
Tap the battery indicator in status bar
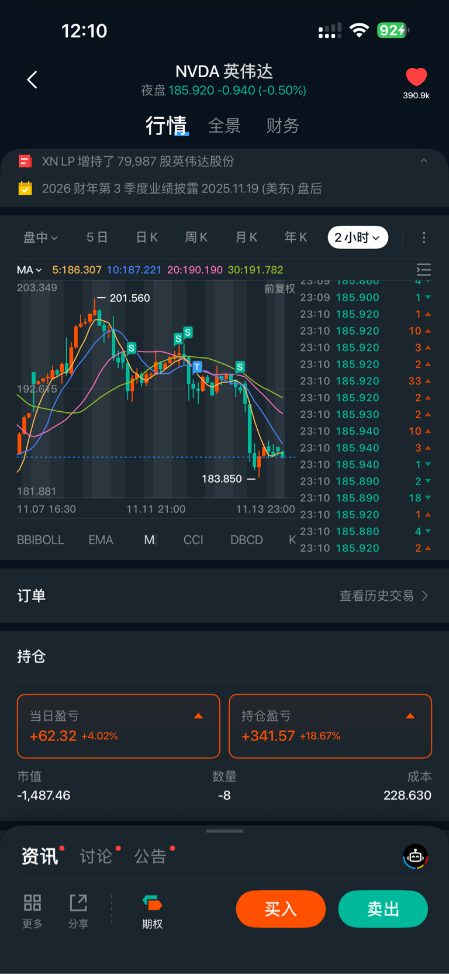point(393,30)
